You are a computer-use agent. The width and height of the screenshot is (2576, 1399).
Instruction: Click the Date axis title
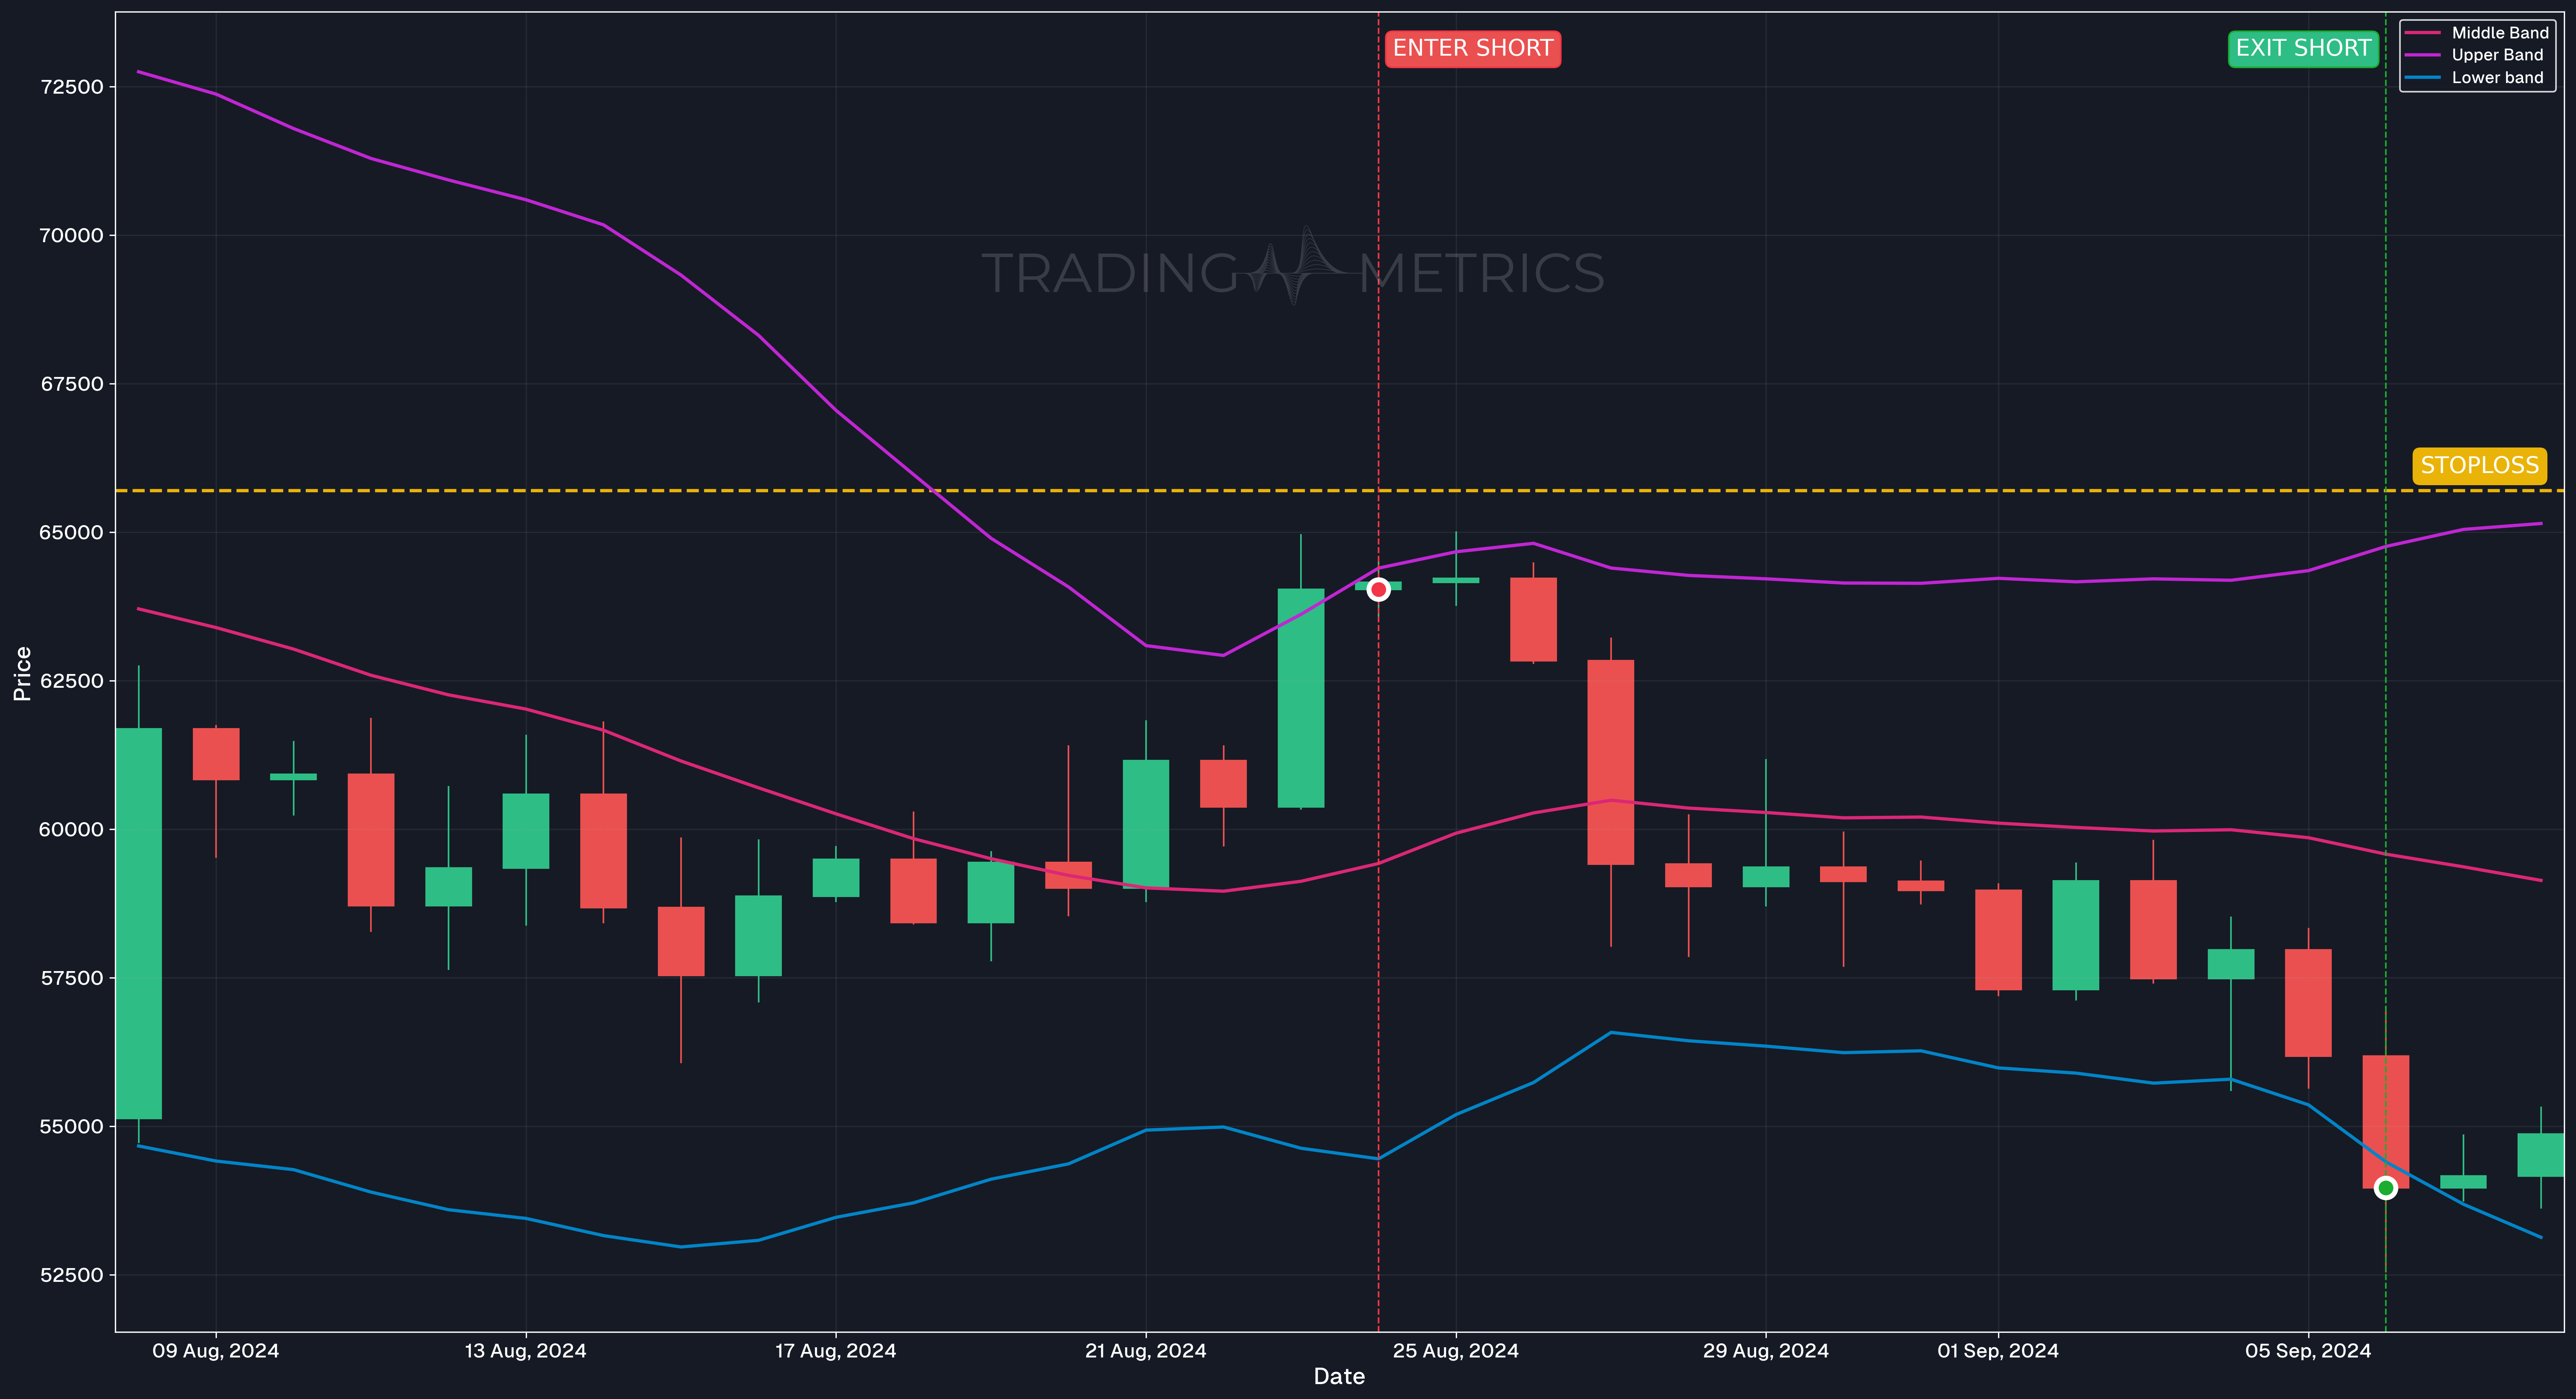tap(1339, 1377)
